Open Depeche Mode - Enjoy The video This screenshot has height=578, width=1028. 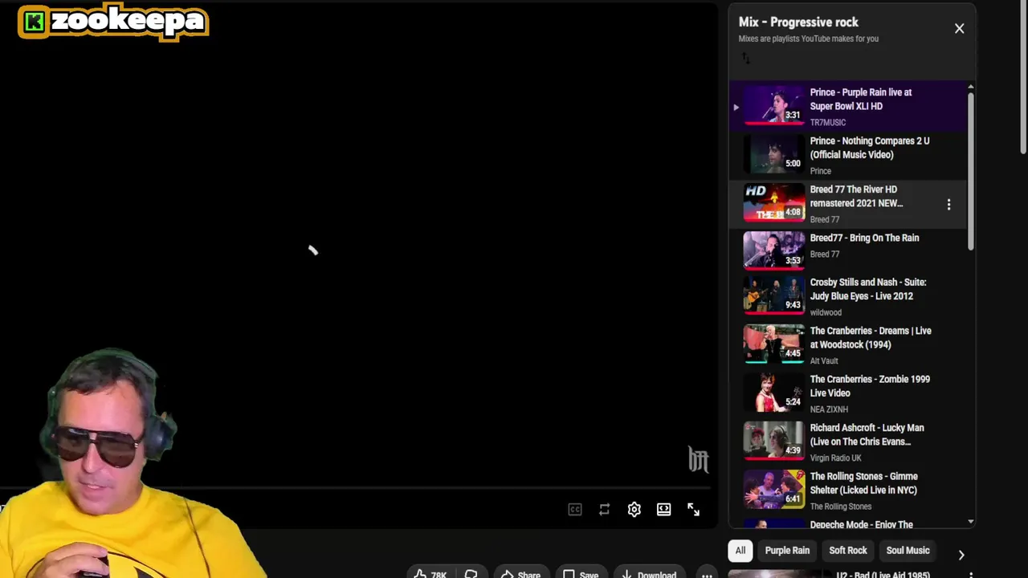click(861, 525)
